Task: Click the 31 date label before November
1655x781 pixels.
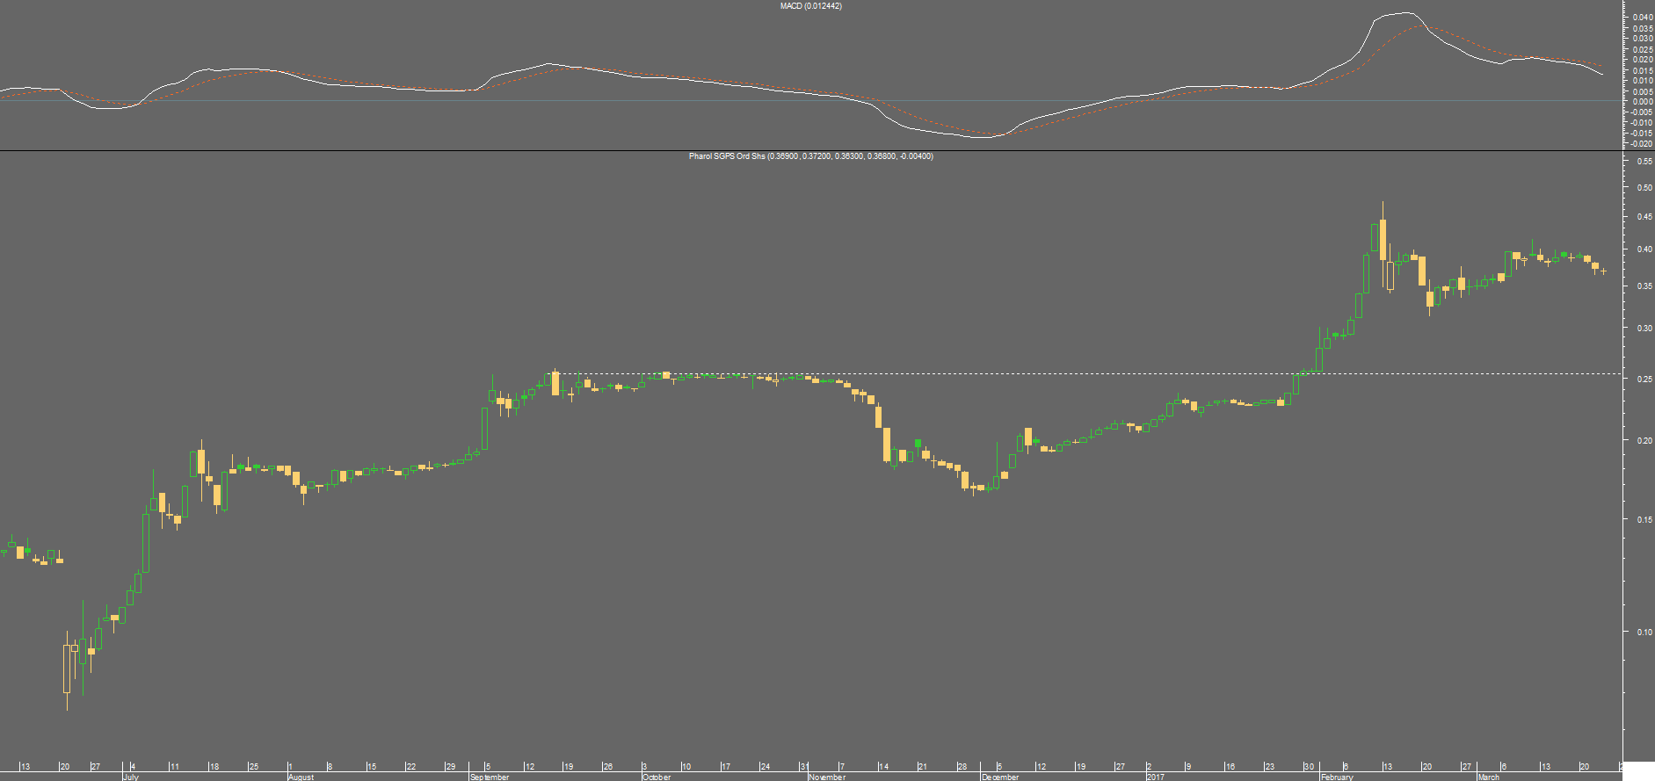Action: click(x=803, y=767)
